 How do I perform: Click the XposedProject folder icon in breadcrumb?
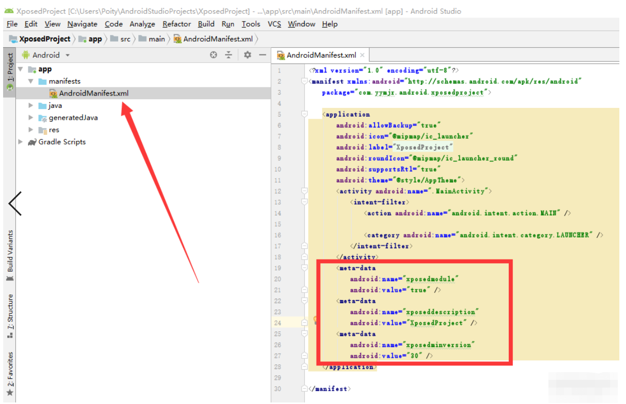click(x=13, y=39)
